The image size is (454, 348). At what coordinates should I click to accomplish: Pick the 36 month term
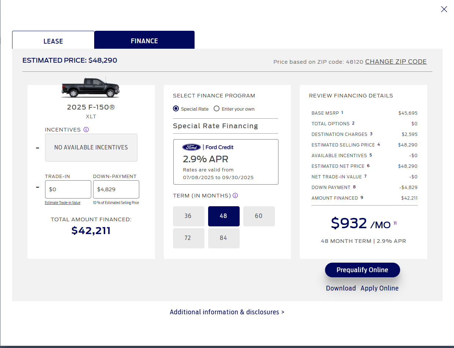tap(188, 216)
